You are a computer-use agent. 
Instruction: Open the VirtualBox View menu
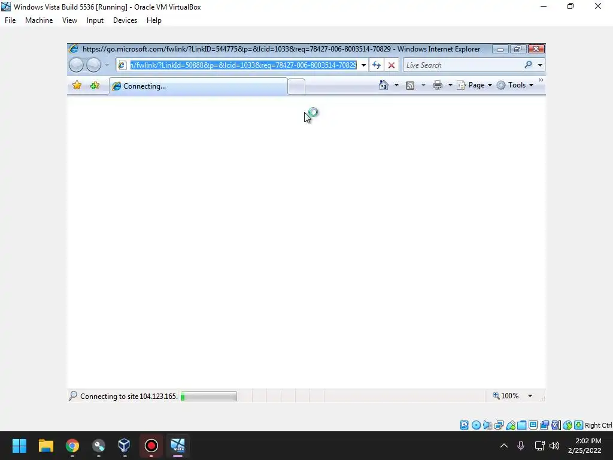pyautogui.click(x=69, y=20)
